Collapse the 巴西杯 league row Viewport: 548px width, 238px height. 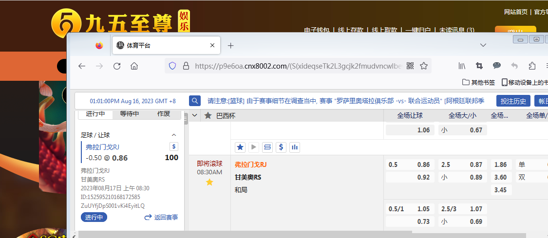195,115
